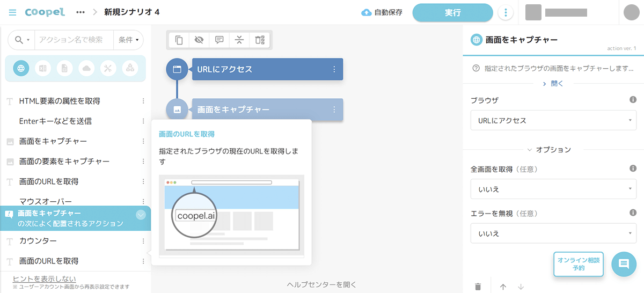Click the copy action toolbar icon
644x293 pixels.
(179, 40)
